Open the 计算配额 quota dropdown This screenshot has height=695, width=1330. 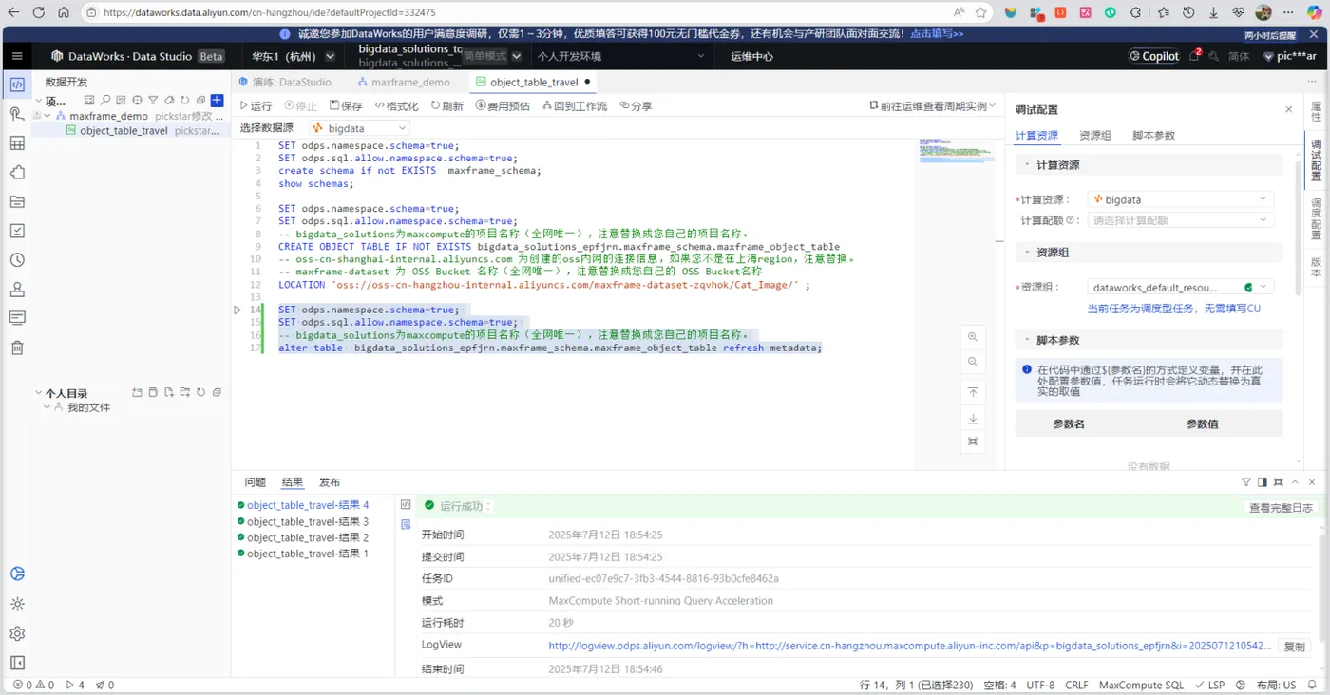[1180, 220]
